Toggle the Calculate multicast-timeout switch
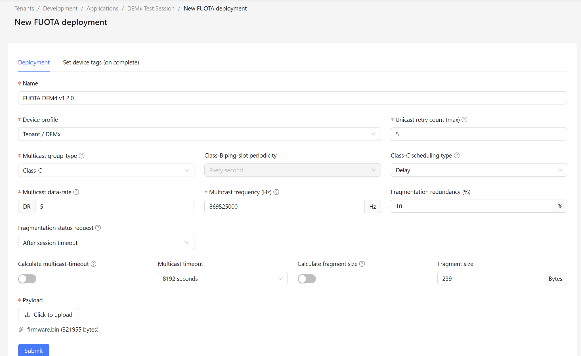This screenshot has height=356, width=581. click(27, 279)
